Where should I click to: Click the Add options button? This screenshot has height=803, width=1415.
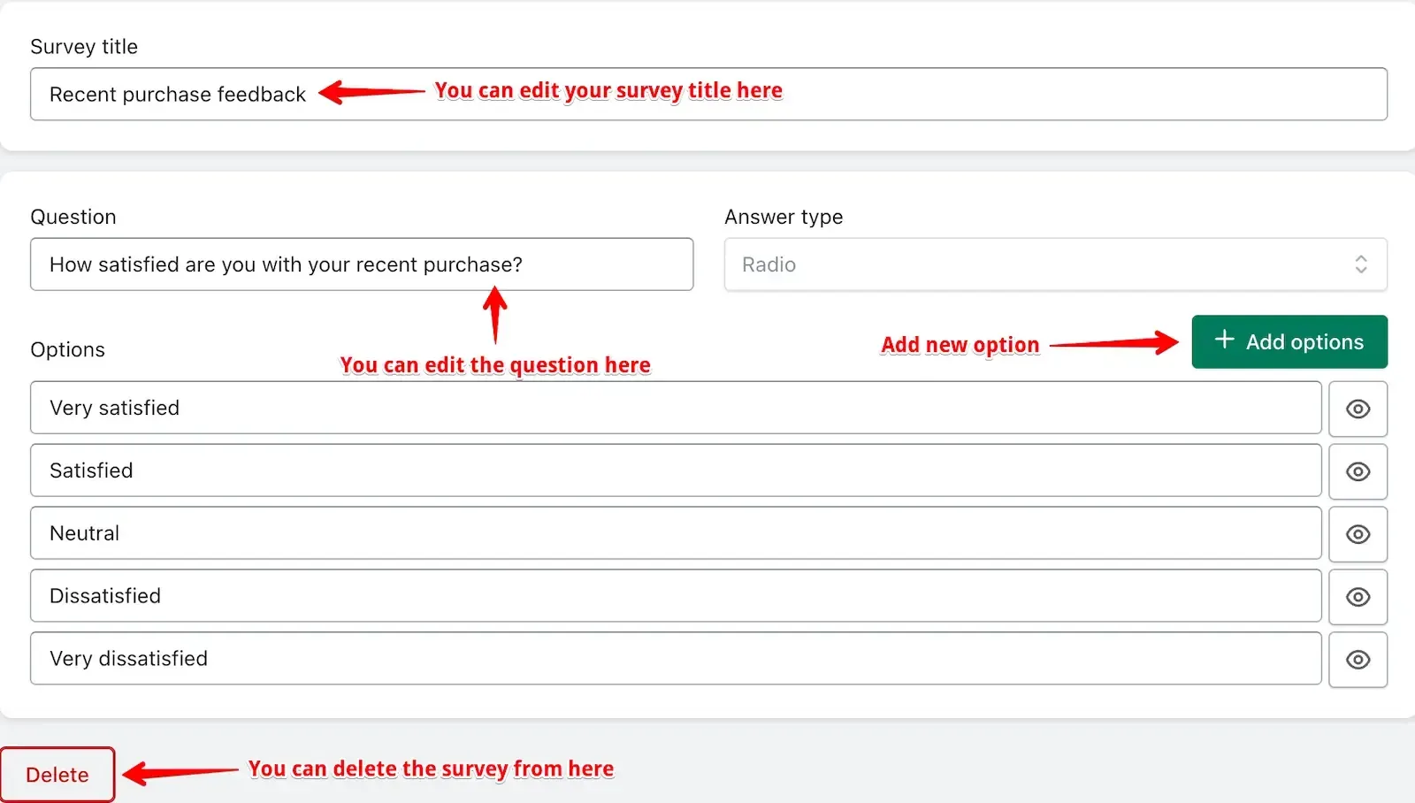1289,341
